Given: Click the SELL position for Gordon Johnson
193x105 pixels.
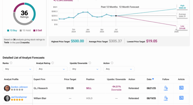Looking at the screenshot, I should [89, 88].
